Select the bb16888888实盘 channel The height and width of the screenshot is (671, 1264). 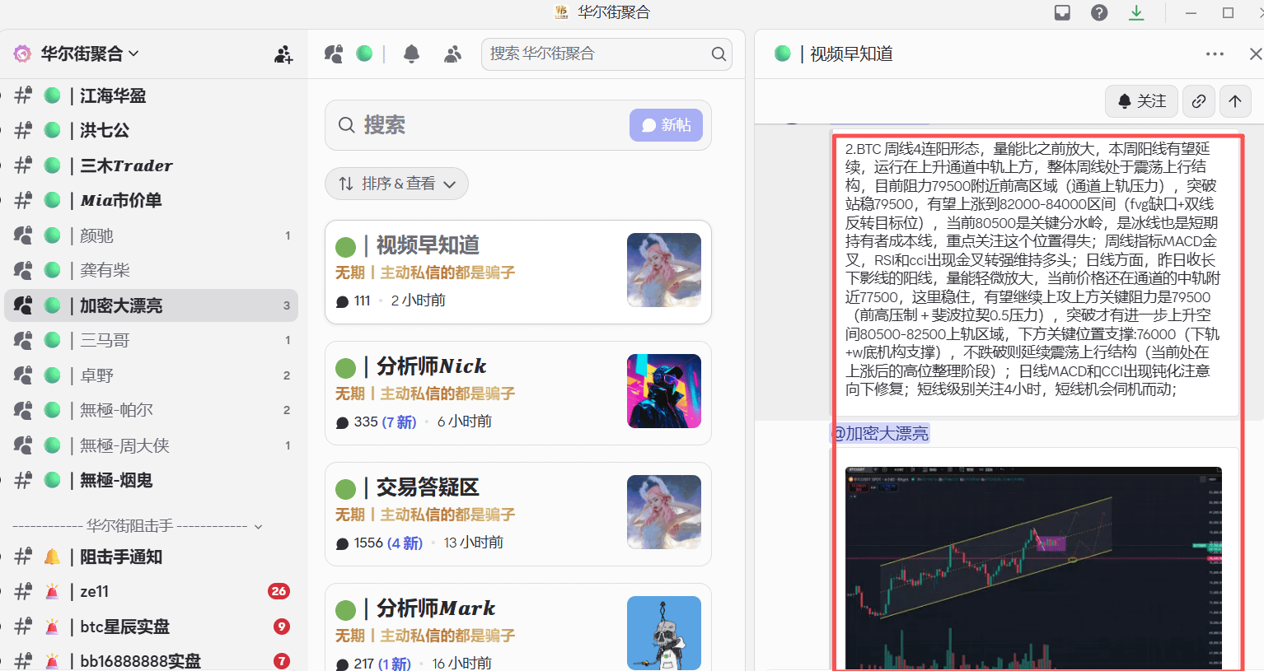pyautogui.click(x=152, y=661)
